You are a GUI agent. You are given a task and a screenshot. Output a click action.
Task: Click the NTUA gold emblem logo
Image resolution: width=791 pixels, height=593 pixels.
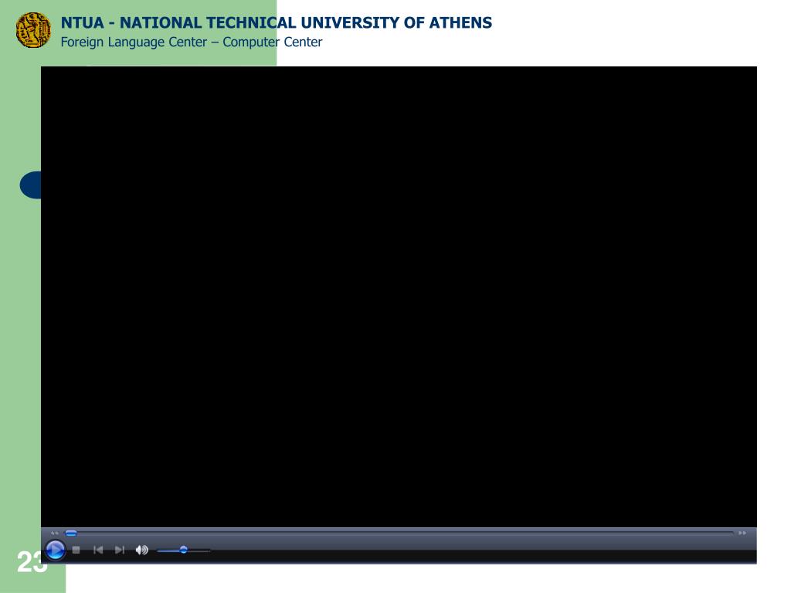[x=33, y=30]
